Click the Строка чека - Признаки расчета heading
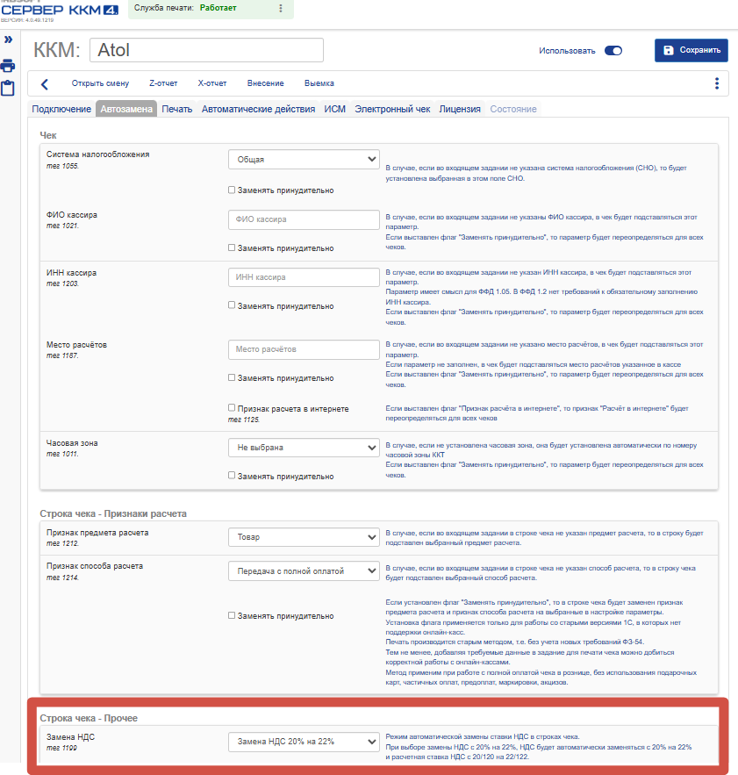Image resolution: width=738 pixels, height=775 pixels. pyautogui.click(x=113, y=514)
